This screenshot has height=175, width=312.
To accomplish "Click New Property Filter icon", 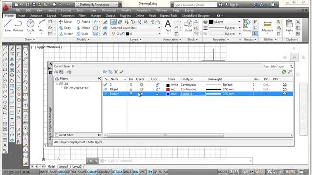I will click(x=56, y=72).
